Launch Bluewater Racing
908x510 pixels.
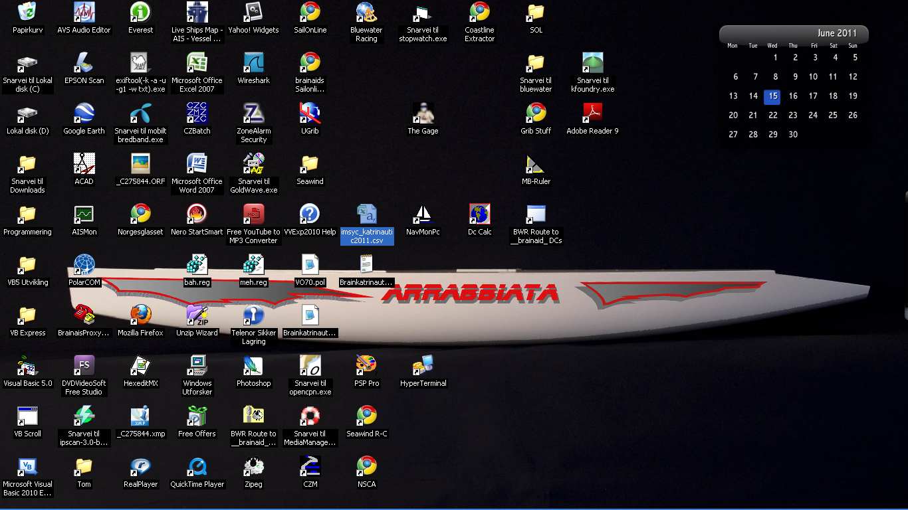click(x=366, y=12)
